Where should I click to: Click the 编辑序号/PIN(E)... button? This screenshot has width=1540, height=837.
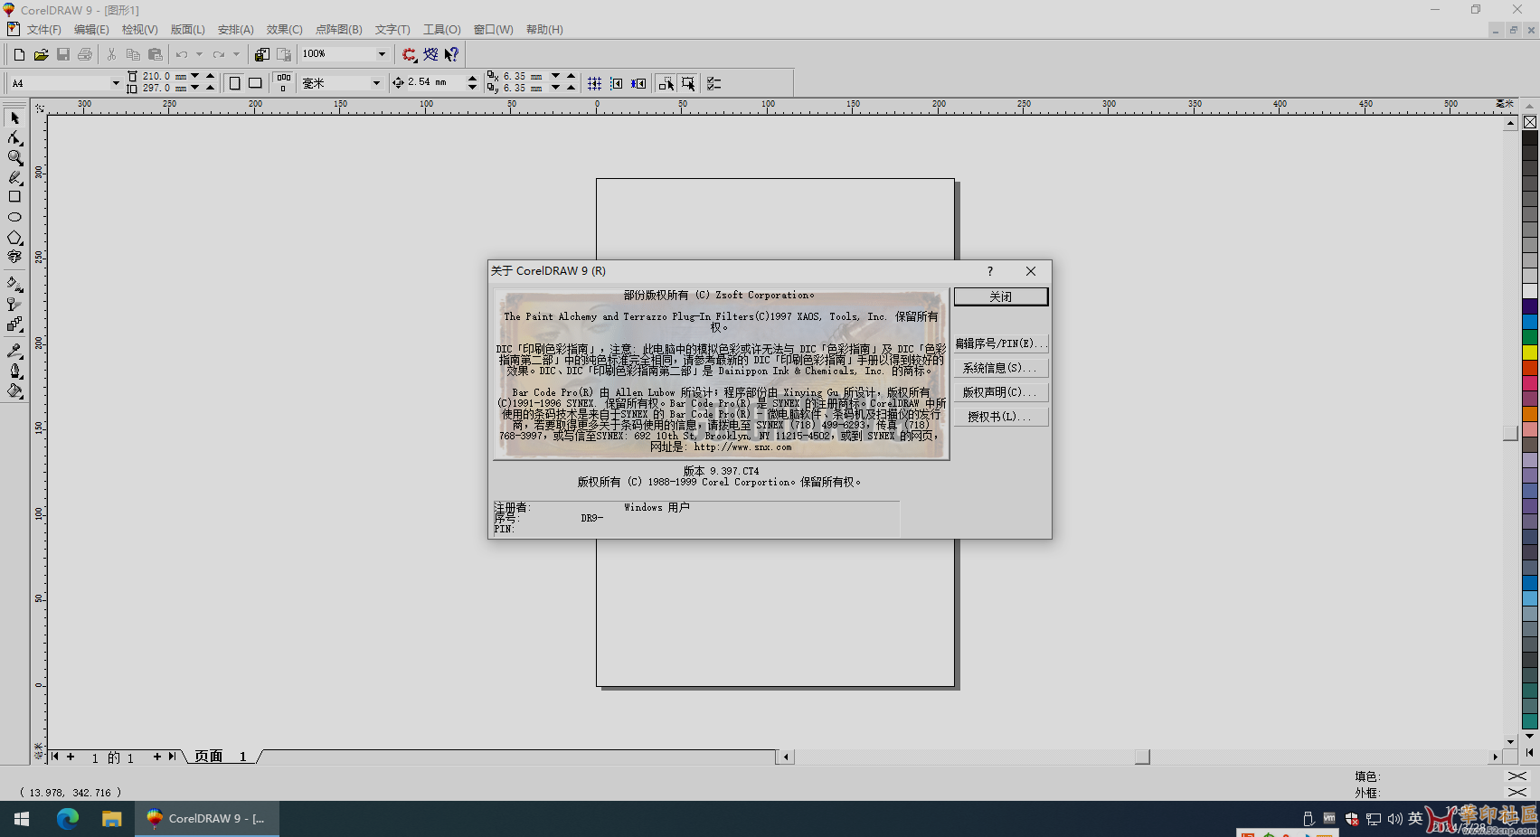tap(1001, 343)
